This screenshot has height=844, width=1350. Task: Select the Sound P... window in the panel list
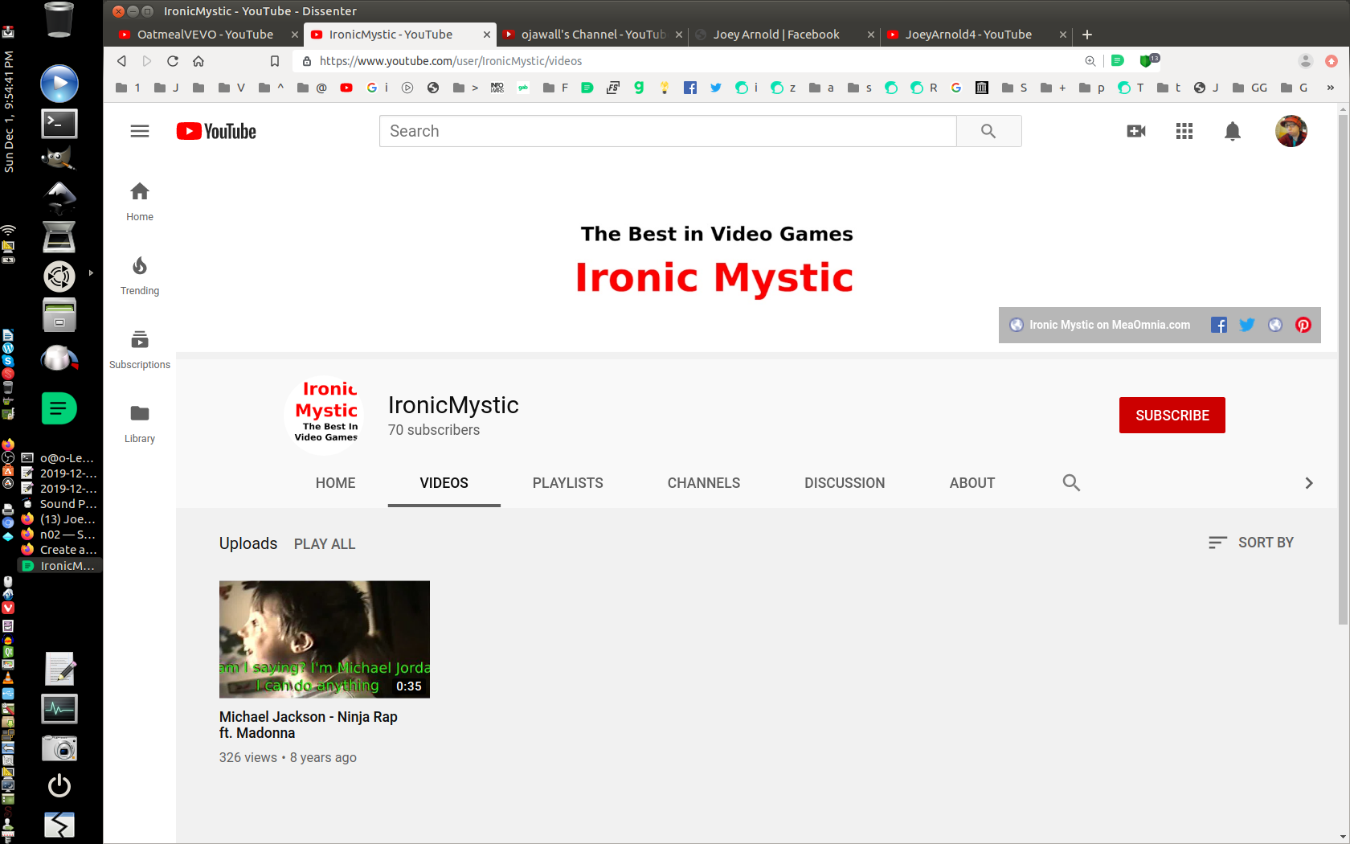click(60, 504)
